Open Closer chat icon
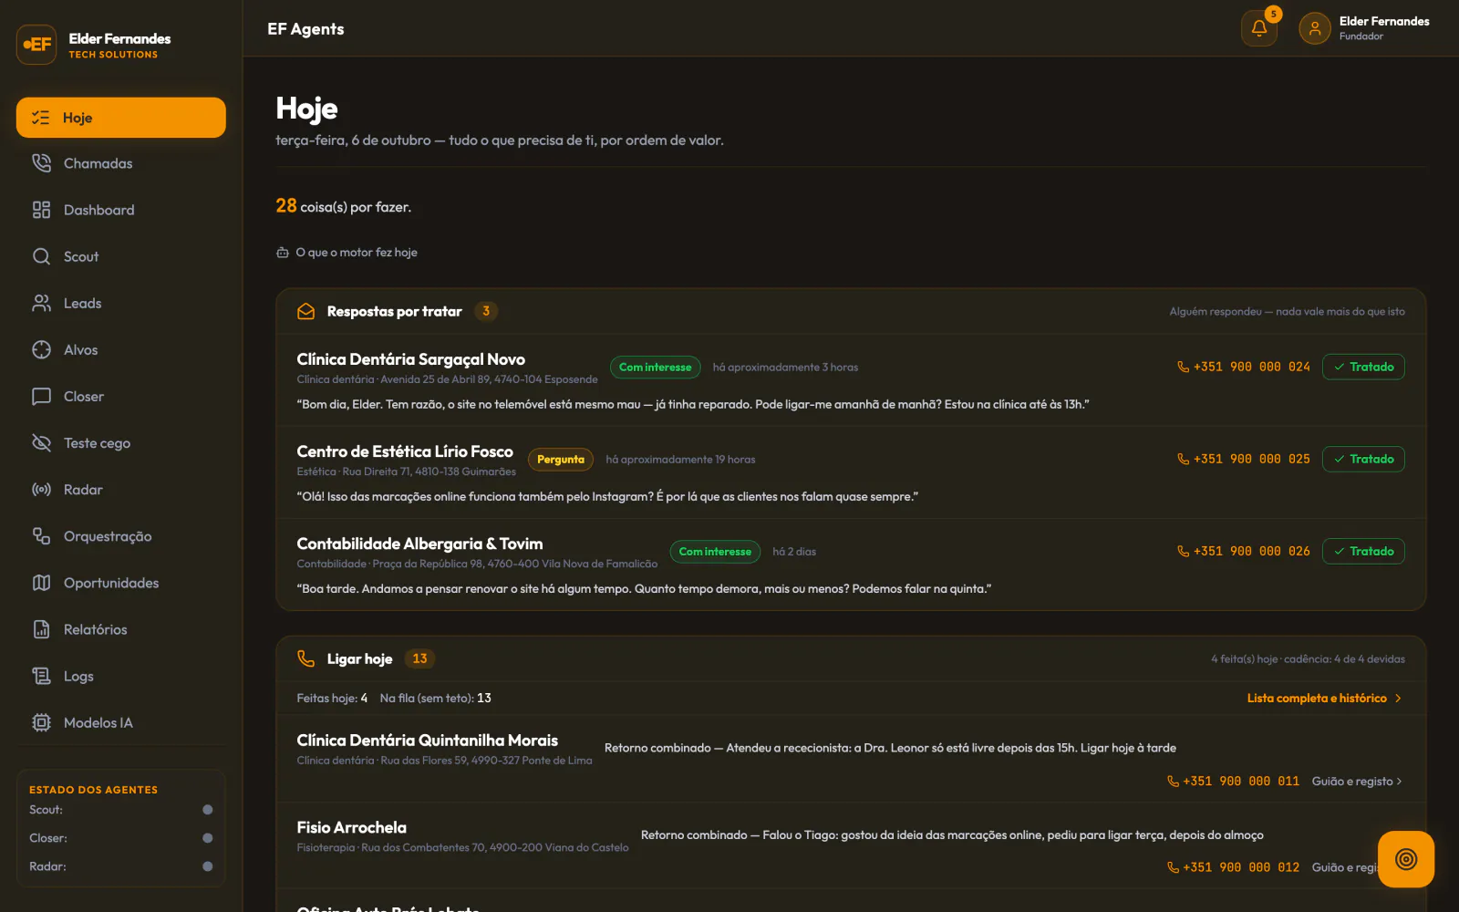Viewport: 1459px width, 912px height. point(41,396)
